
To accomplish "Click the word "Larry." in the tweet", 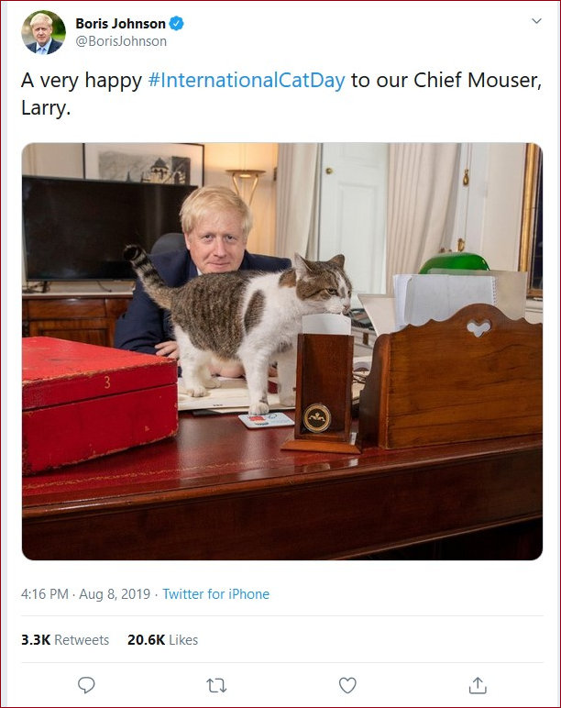I will (45, 107).
